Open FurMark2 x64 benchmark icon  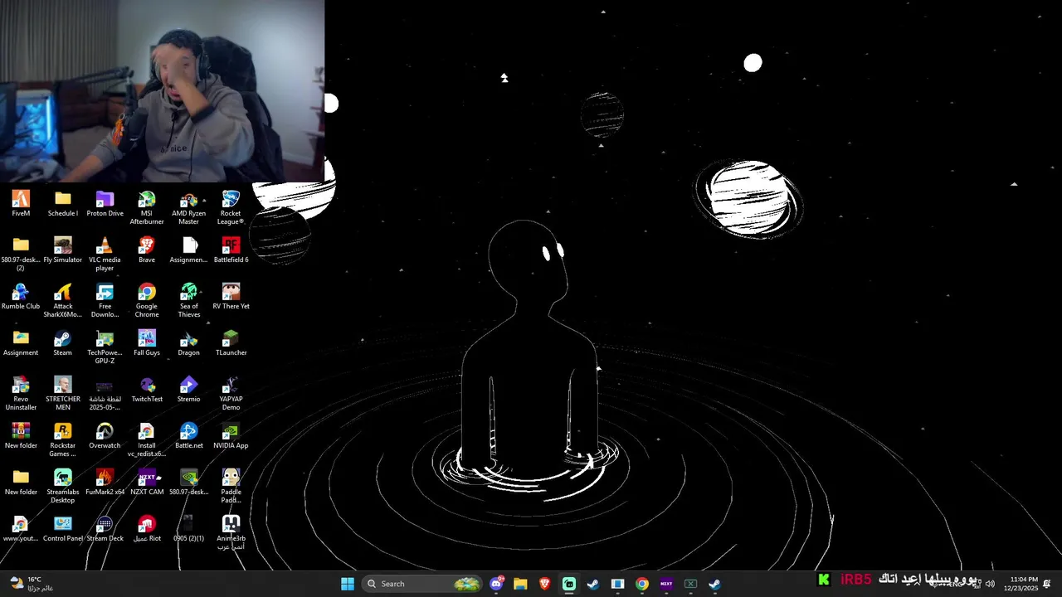[105, 483]
